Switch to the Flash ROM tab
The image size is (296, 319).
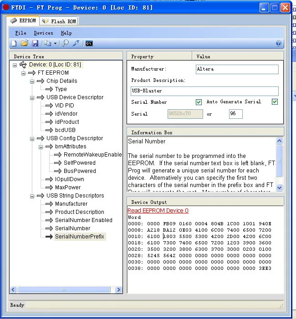(x=59, y=21)
